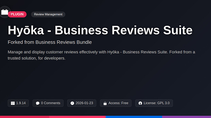
Task: Click 'Forked from Business Reviews Bundle' subtitle
Action: pos(50,42)
